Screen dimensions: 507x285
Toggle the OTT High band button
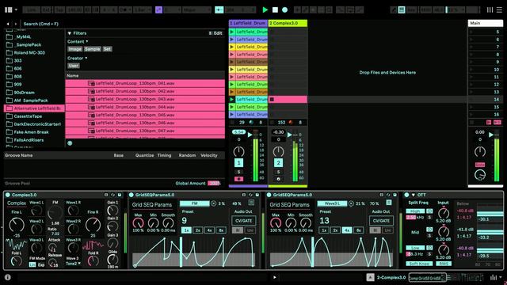tap(415, 211)
